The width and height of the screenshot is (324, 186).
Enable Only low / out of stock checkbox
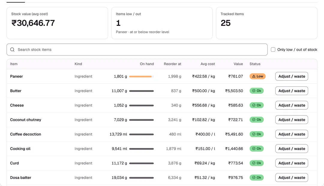pyautogui.click(x=273, y=50)
